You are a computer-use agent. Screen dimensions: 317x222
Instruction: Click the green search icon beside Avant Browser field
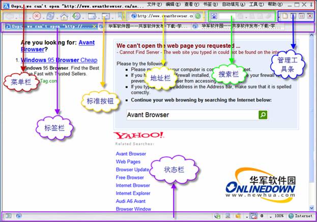(263, 115)
